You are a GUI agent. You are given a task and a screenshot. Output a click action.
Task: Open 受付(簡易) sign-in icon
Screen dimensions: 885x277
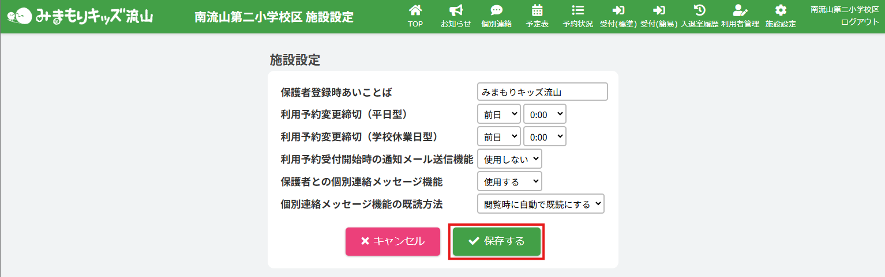(x=659, y=10)
